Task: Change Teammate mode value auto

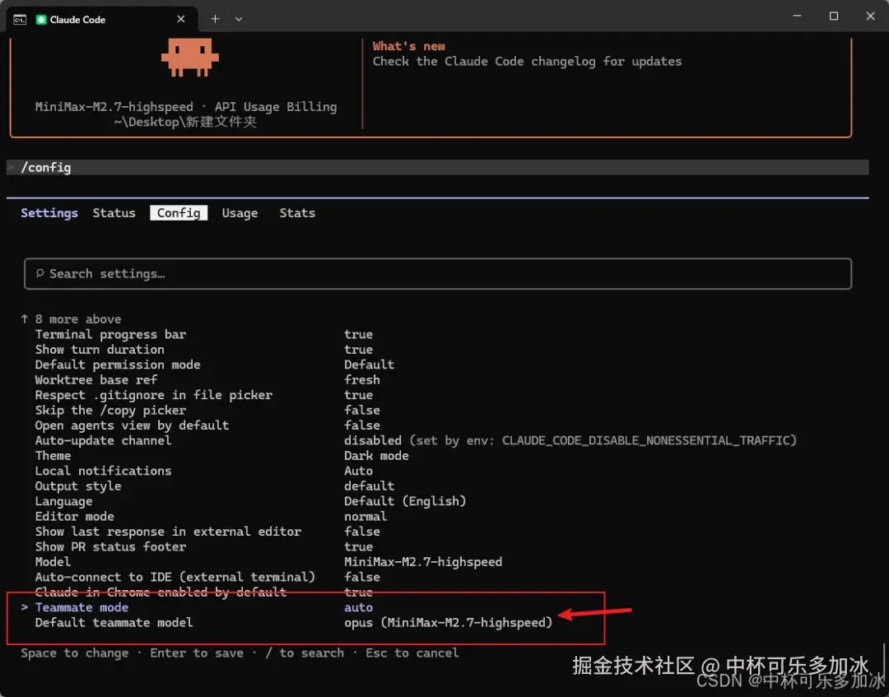Action: coord(358,607)
